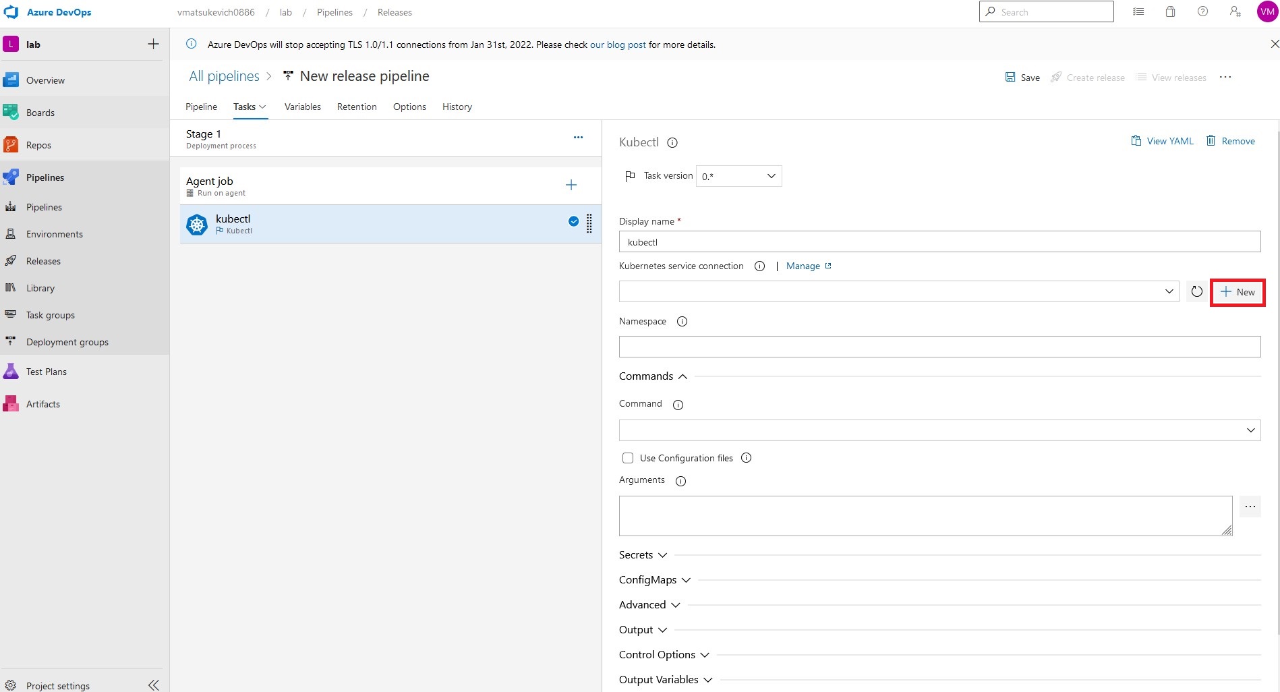Open Overview in the sidebar
This screenshot has height=692, width=1280.
[45, 80]
